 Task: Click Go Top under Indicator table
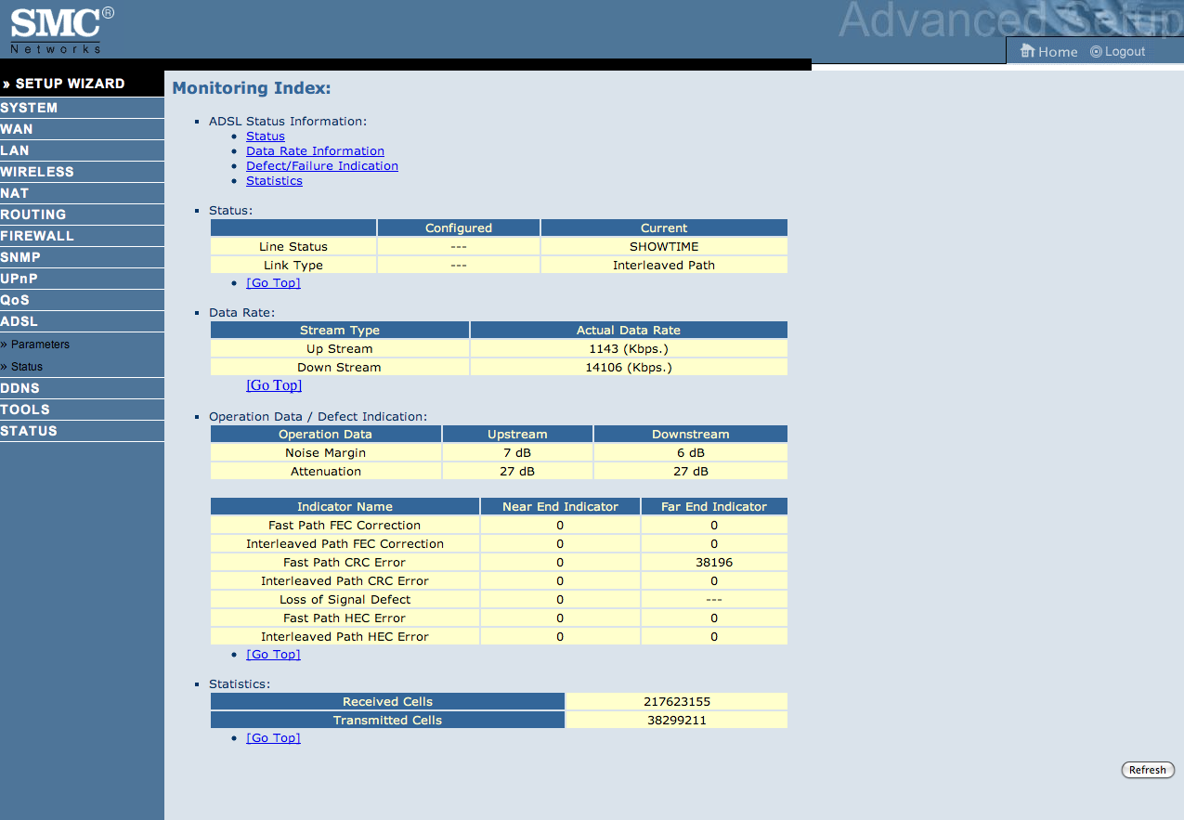tap(273, 655)
